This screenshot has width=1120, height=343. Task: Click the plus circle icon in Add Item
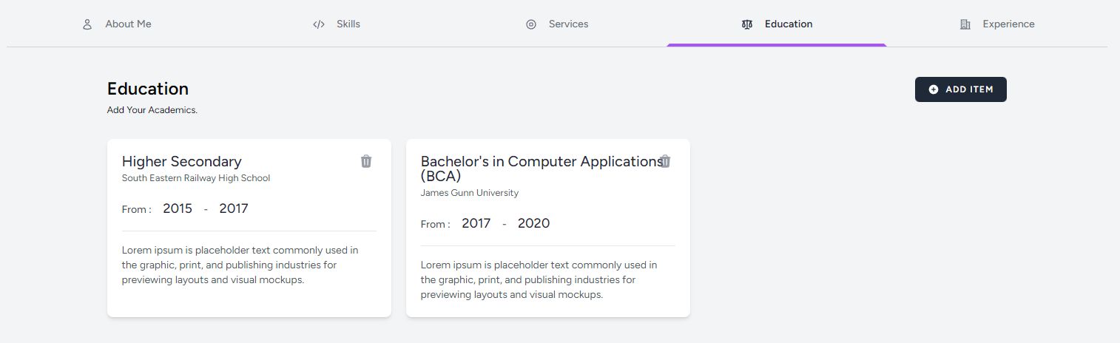click(x=934, y=89)
